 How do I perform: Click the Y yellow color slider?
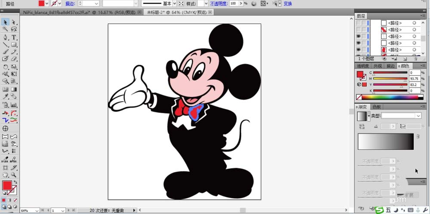click(x=390, y=85)
